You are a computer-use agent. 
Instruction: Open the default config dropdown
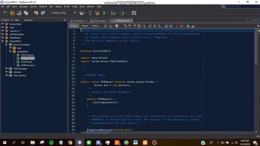63,13
